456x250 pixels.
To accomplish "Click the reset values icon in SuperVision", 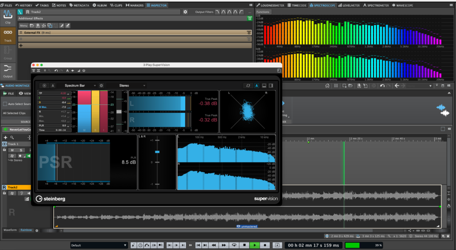I will pos(248,86).
